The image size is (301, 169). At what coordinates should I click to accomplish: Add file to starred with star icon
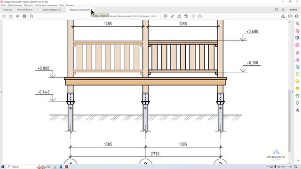pyautogui.click(x=11, y=16)
